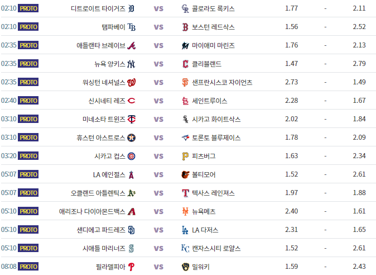Click the Baltimore Orioles logo

pyautogui.click(x=186, y=174)
